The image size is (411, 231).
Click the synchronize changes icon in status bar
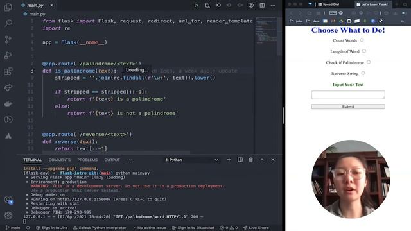pos(28,228)
